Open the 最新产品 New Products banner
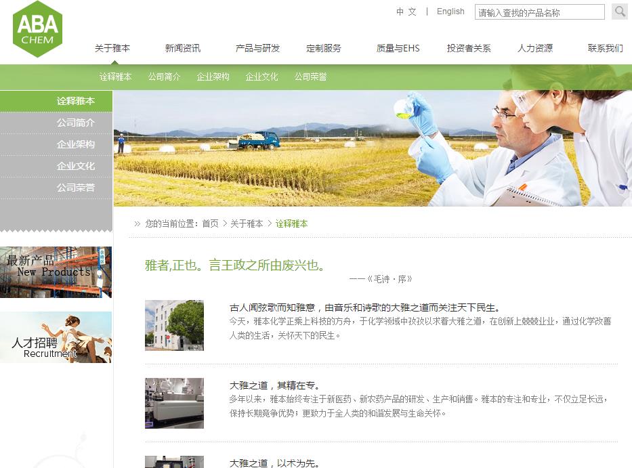This screenshot has width=632, height=468. click(x=56, y=272)
